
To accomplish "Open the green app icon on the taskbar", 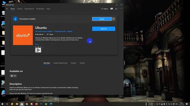I will click(x=46, y=104).
